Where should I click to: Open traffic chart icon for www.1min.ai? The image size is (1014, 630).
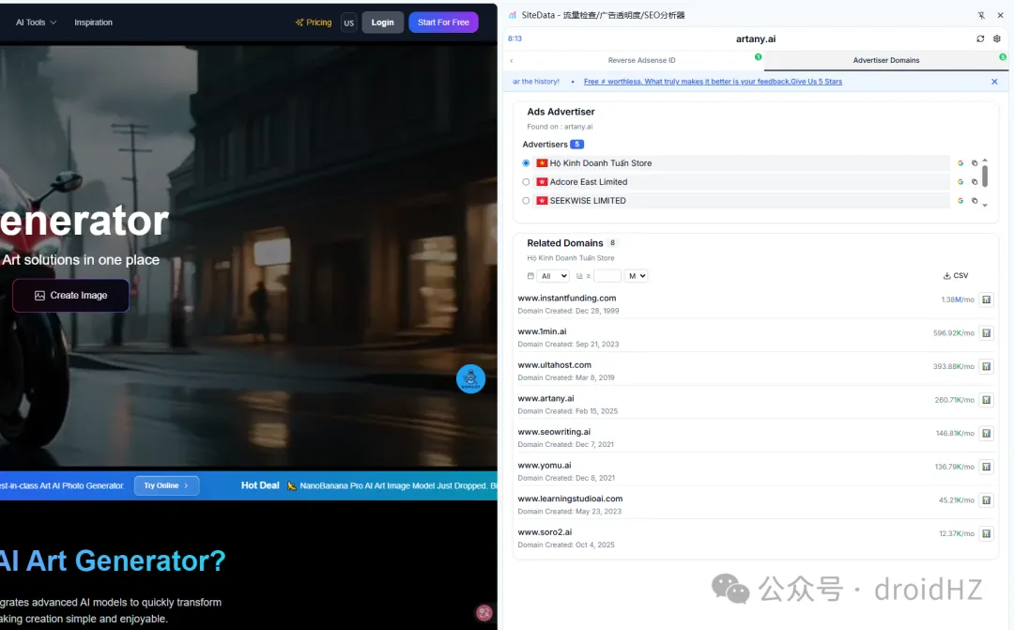(x=986, y=333)
